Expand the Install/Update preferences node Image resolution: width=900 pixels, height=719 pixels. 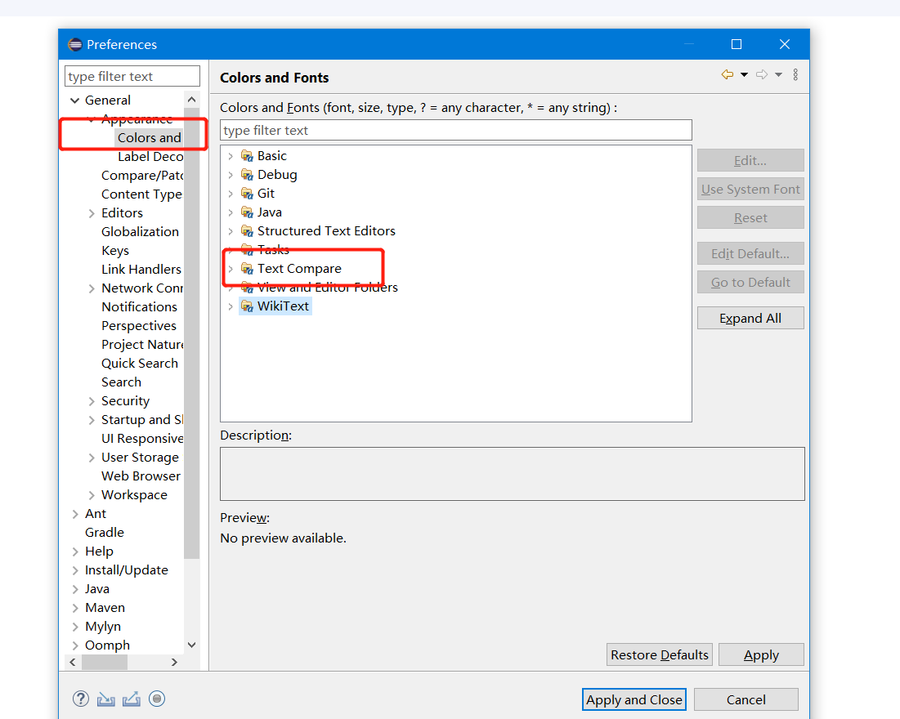coord(75,570)
